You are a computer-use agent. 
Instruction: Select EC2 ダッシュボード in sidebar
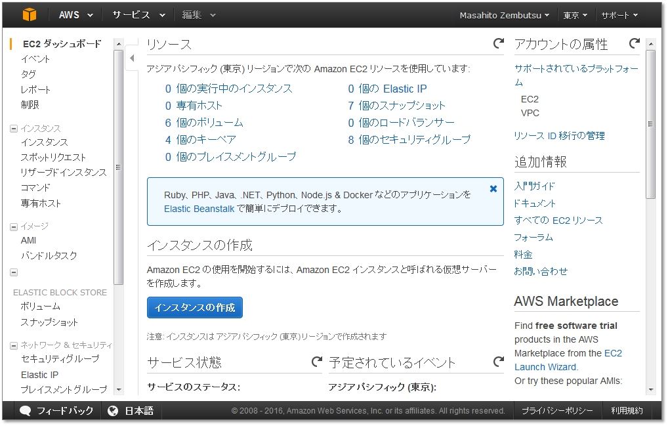click(x=62, y=44)
